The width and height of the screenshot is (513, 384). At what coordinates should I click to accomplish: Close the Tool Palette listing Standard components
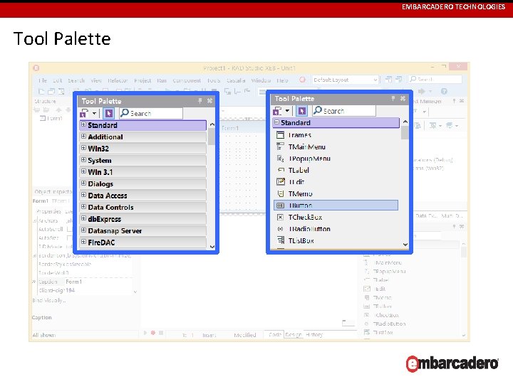403,98
